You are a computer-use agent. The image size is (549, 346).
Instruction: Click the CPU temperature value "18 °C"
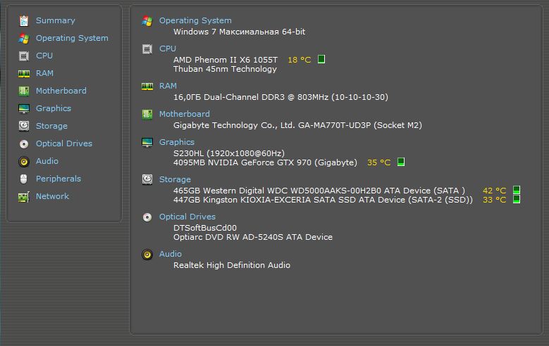[300, 60]
